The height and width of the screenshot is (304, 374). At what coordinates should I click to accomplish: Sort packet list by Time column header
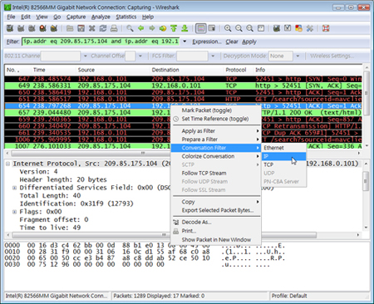click(53, 70)
